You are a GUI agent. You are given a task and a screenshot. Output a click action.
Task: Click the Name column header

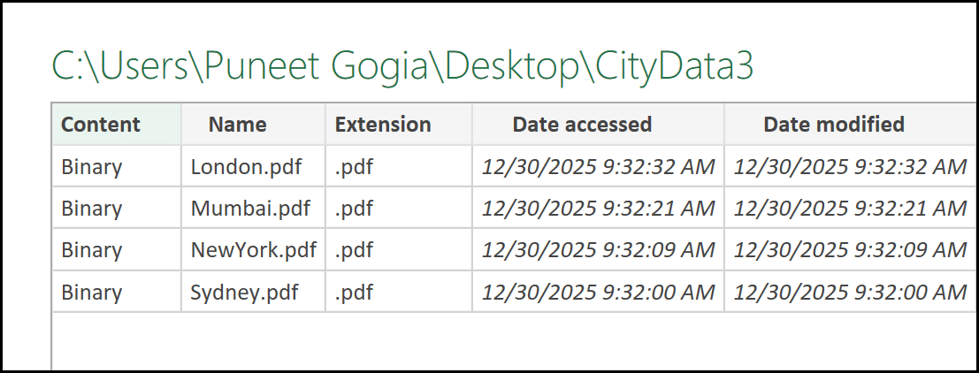(x=237, y=125)
